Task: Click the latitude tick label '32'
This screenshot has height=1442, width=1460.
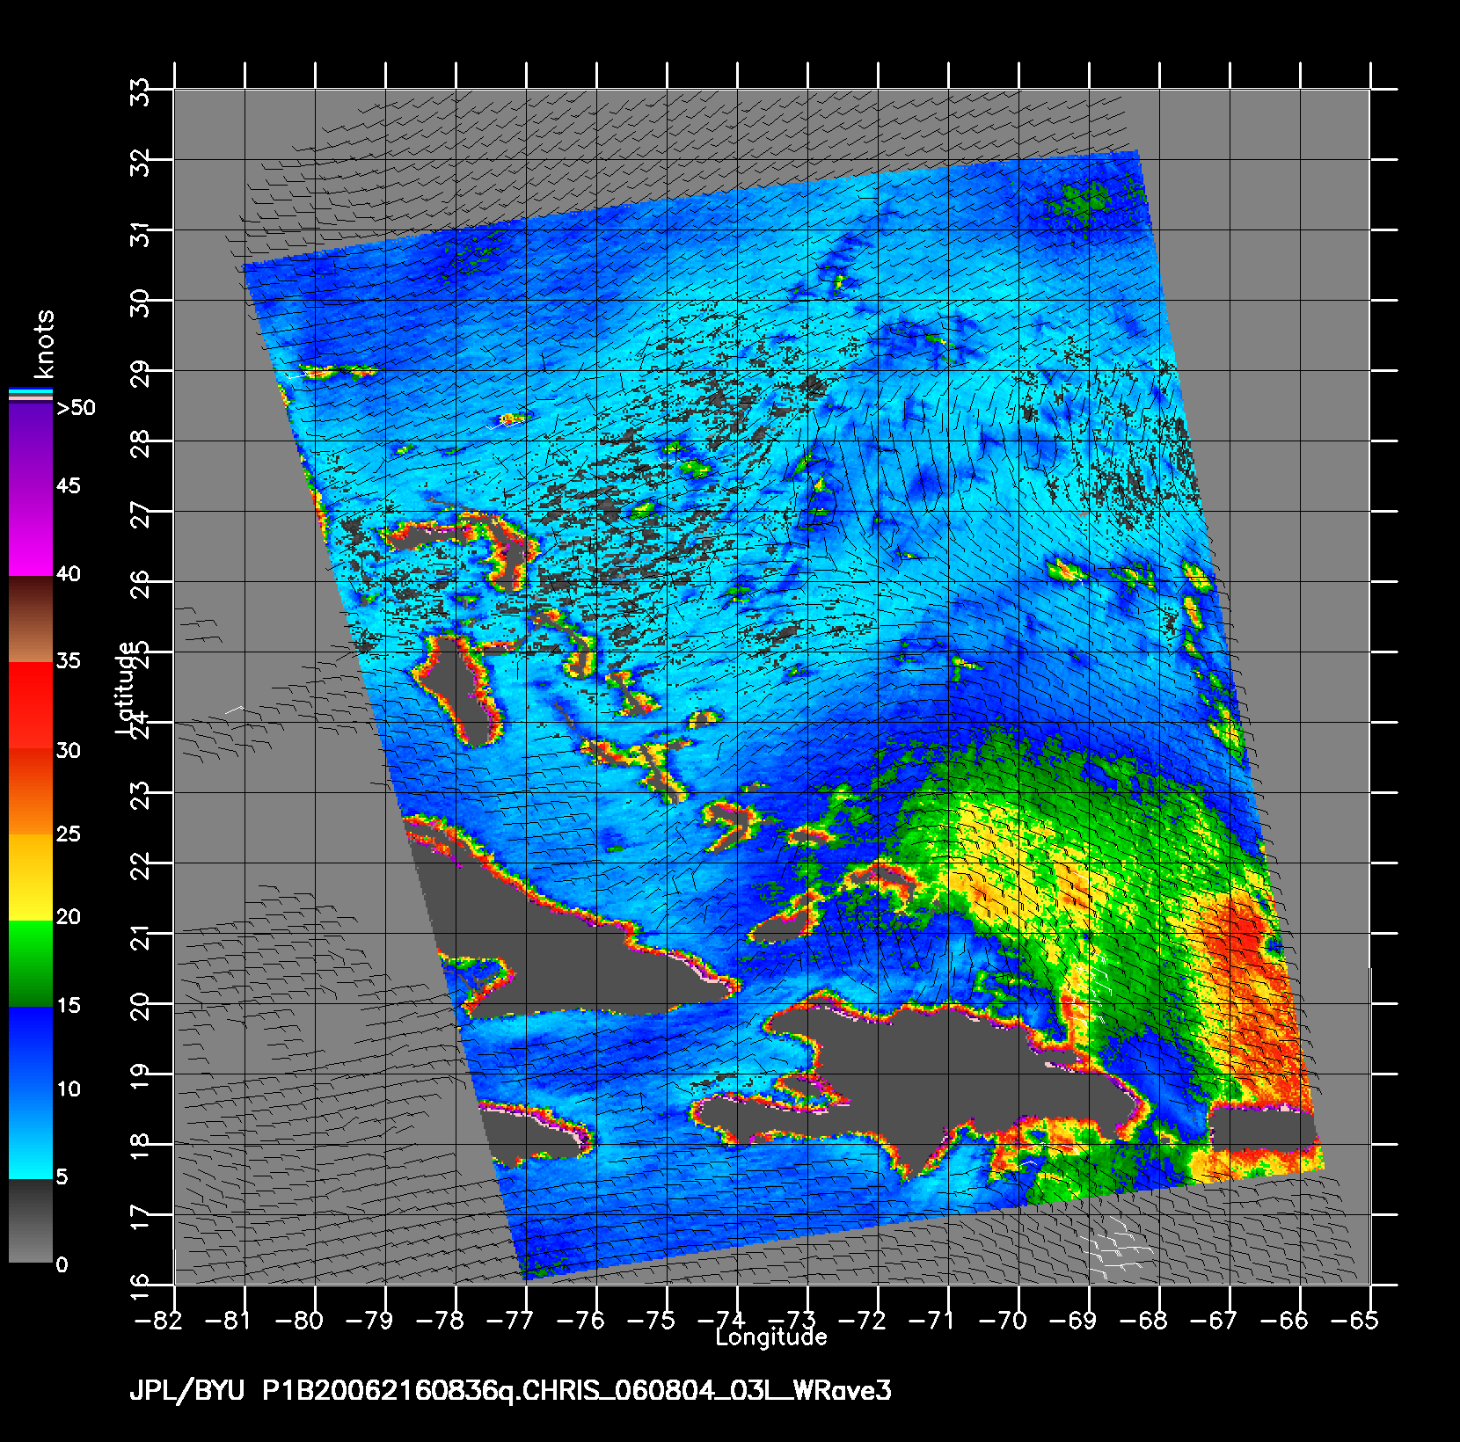Action: [139, 163]
